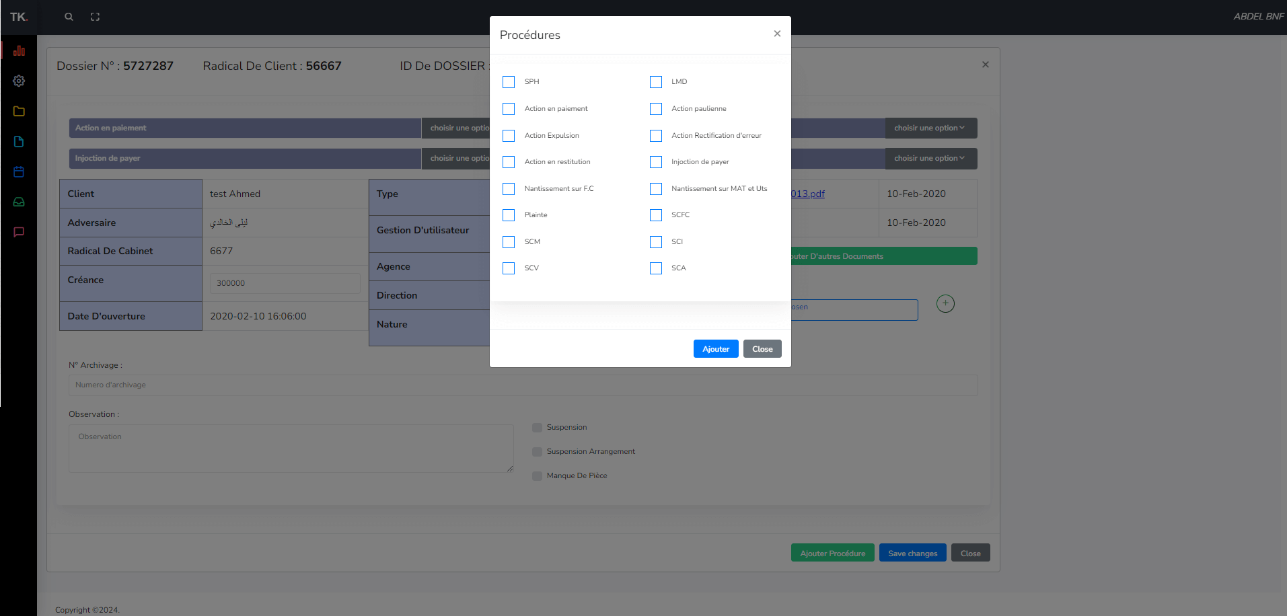Viewport: 1287px width, 616px height.
Task: Tick Action en paiement checkbox in dialog
Action: tap(509, 109)
